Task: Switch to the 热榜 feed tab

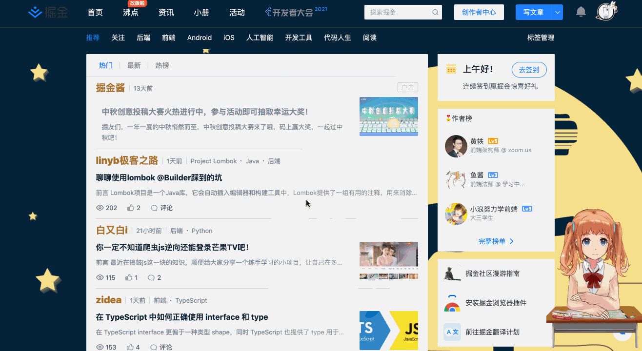Action: [162, 65]
